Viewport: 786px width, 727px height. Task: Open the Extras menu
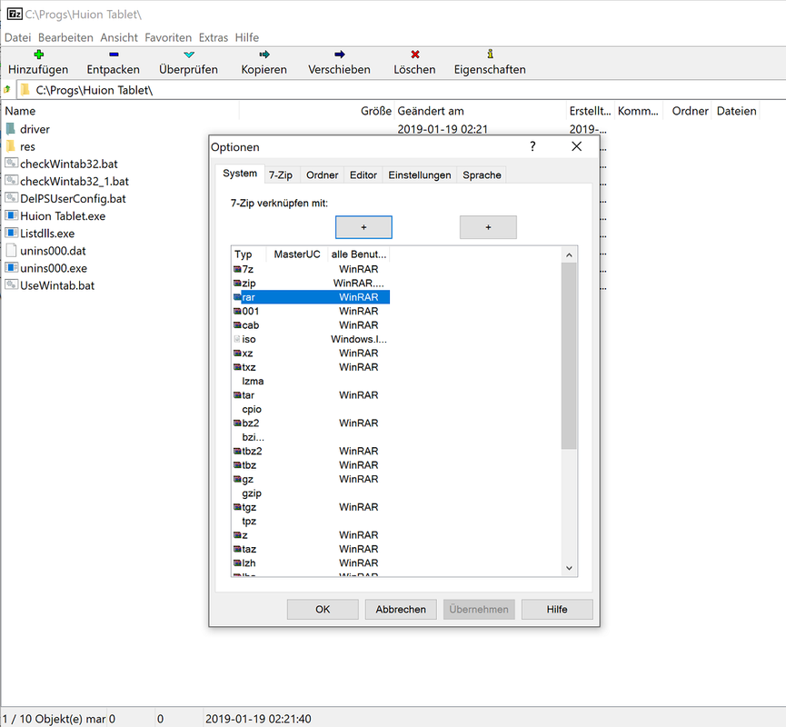click(x=213, y=37)
